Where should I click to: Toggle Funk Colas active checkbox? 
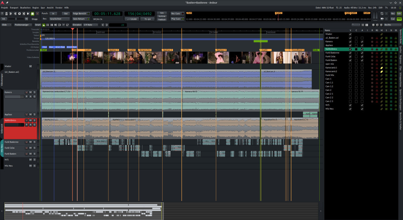(x=362, y=56)
